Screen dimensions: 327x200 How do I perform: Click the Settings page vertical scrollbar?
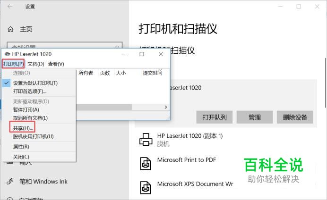(x=326, y=83)
